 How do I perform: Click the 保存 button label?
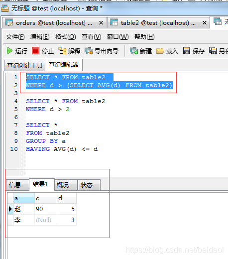pyautogui.click(x=199, y=51)
